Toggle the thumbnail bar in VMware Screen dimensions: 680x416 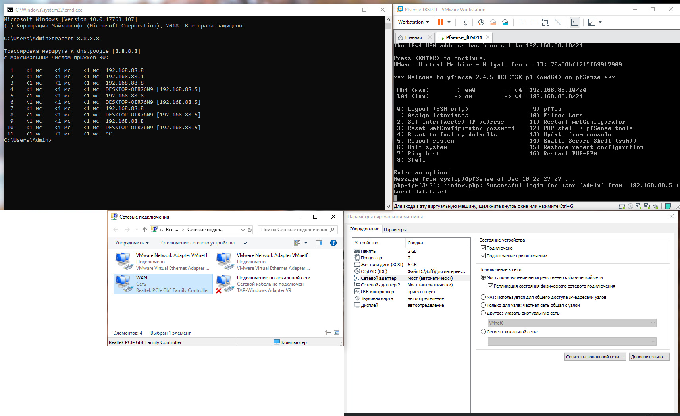coord(534,22)
